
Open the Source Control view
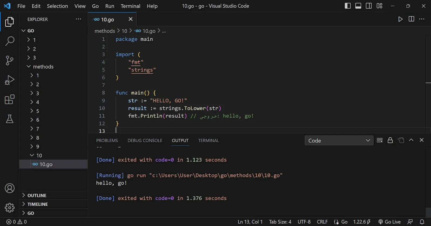pos(9,61)
